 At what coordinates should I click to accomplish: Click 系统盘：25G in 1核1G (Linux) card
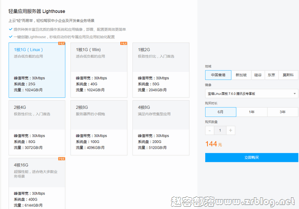(x=25, y=84)
